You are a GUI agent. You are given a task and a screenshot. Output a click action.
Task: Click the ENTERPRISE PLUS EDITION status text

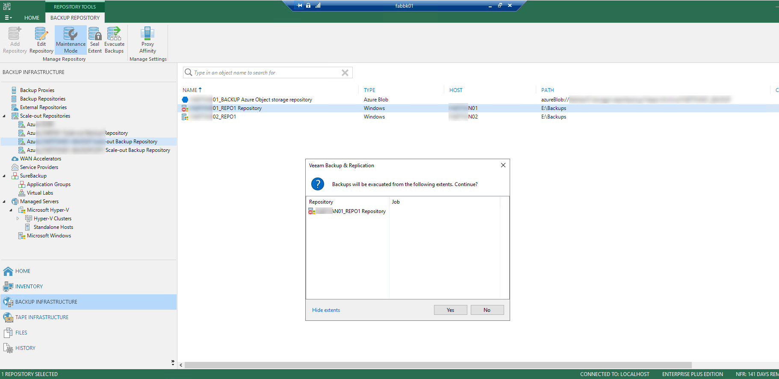pyautogui.click(x=693, y=374)
